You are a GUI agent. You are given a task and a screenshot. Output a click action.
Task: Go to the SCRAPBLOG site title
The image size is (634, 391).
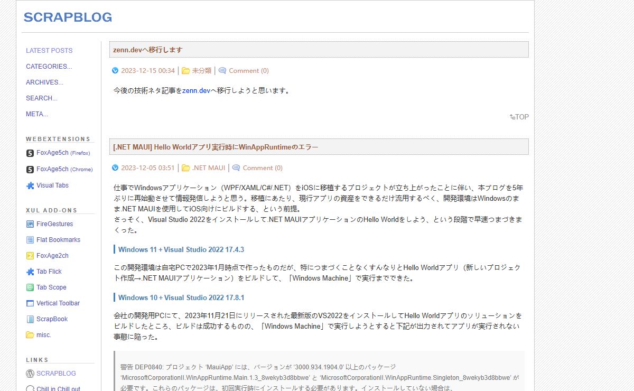click(x=68, y=17)
